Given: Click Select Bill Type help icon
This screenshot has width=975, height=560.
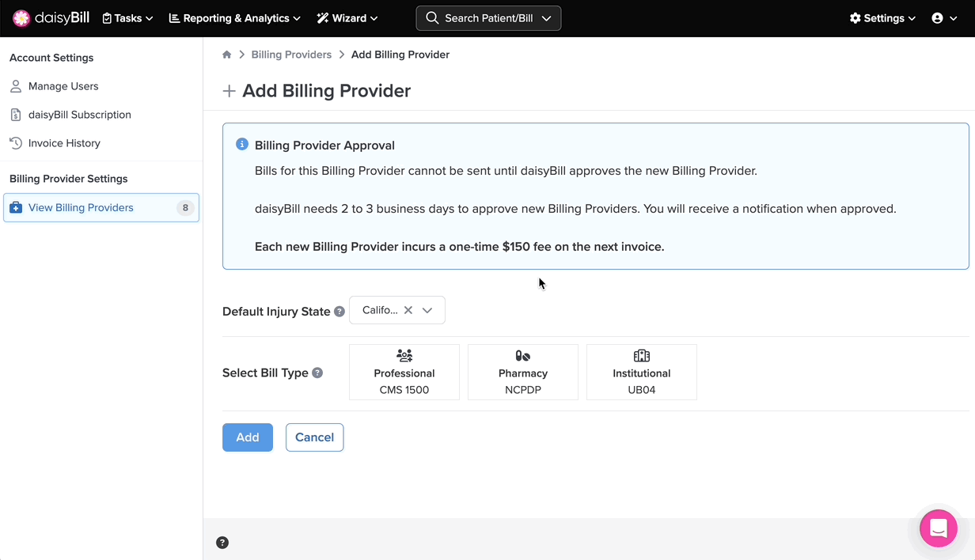Looking at the screenshot, I should point(317,373).
